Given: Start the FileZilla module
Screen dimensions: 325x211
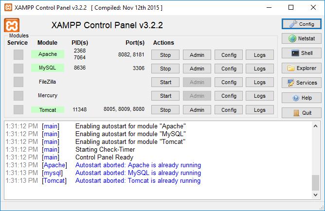Looking at the screenshot, I should tap(165, 82).
